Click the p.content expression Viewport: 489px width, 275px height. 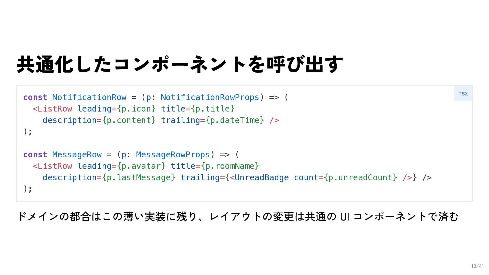(x=129, y=120)
